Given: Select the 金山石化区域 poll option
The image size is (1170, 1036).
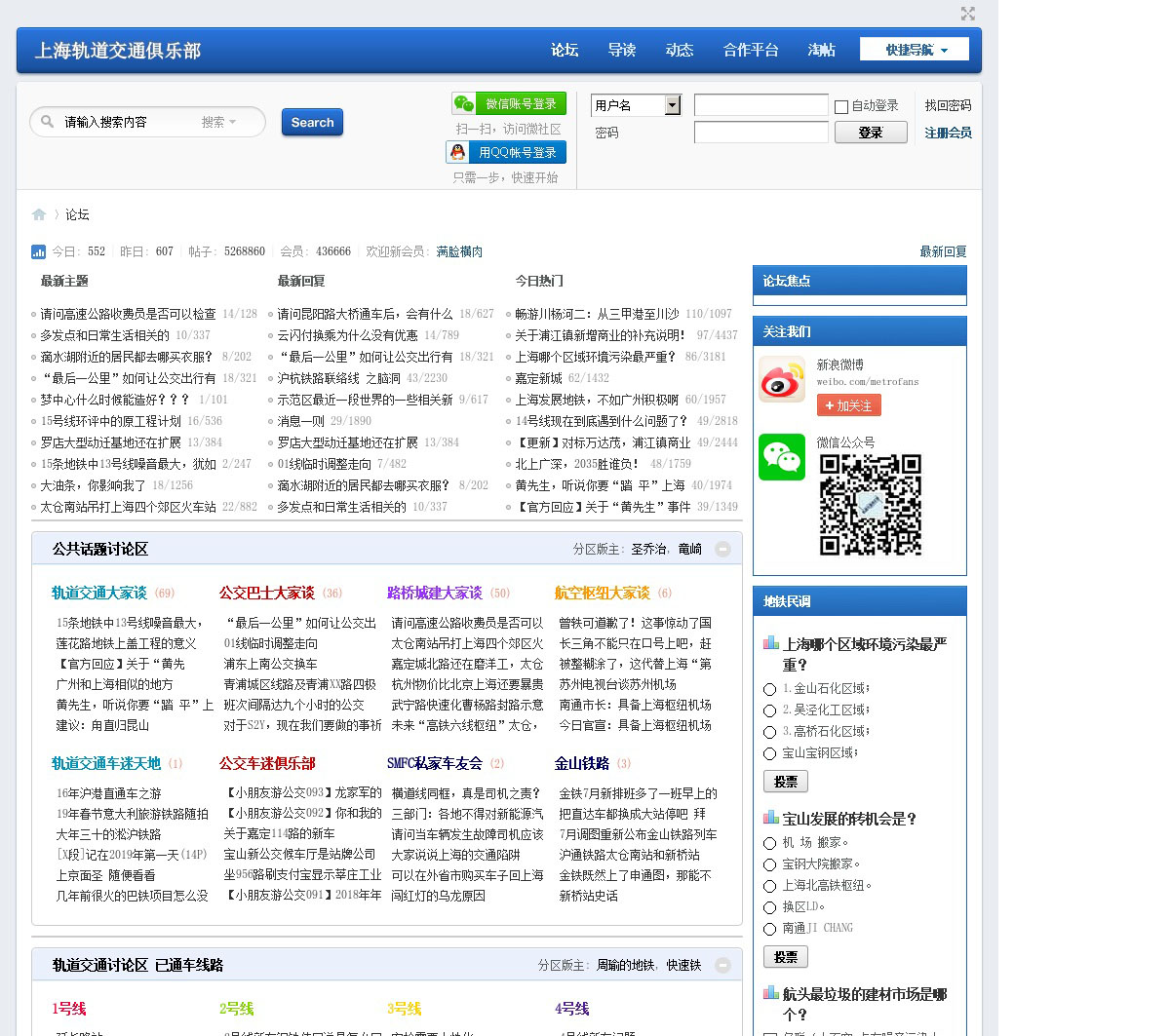Looking at the screenshot, I should [x=770, y=689].
